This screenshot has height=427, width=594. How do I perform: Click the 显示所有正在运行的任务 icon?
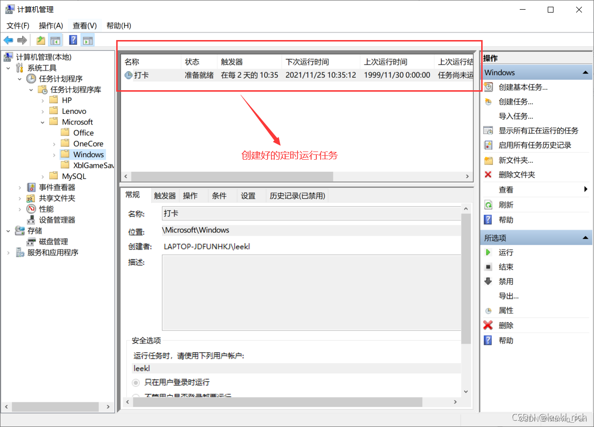click(x=488, y=130)
